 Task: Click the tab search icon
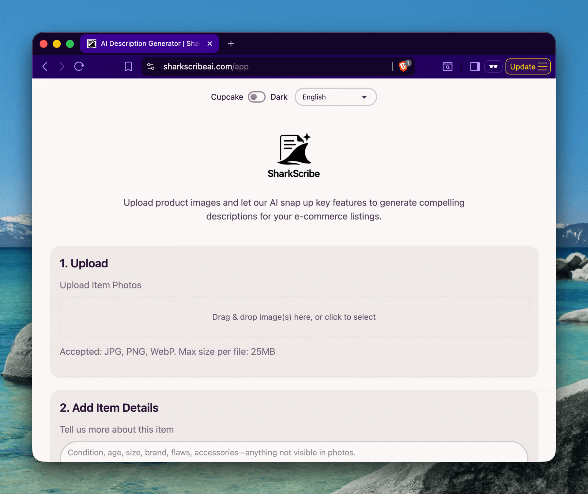pos(447,66)
